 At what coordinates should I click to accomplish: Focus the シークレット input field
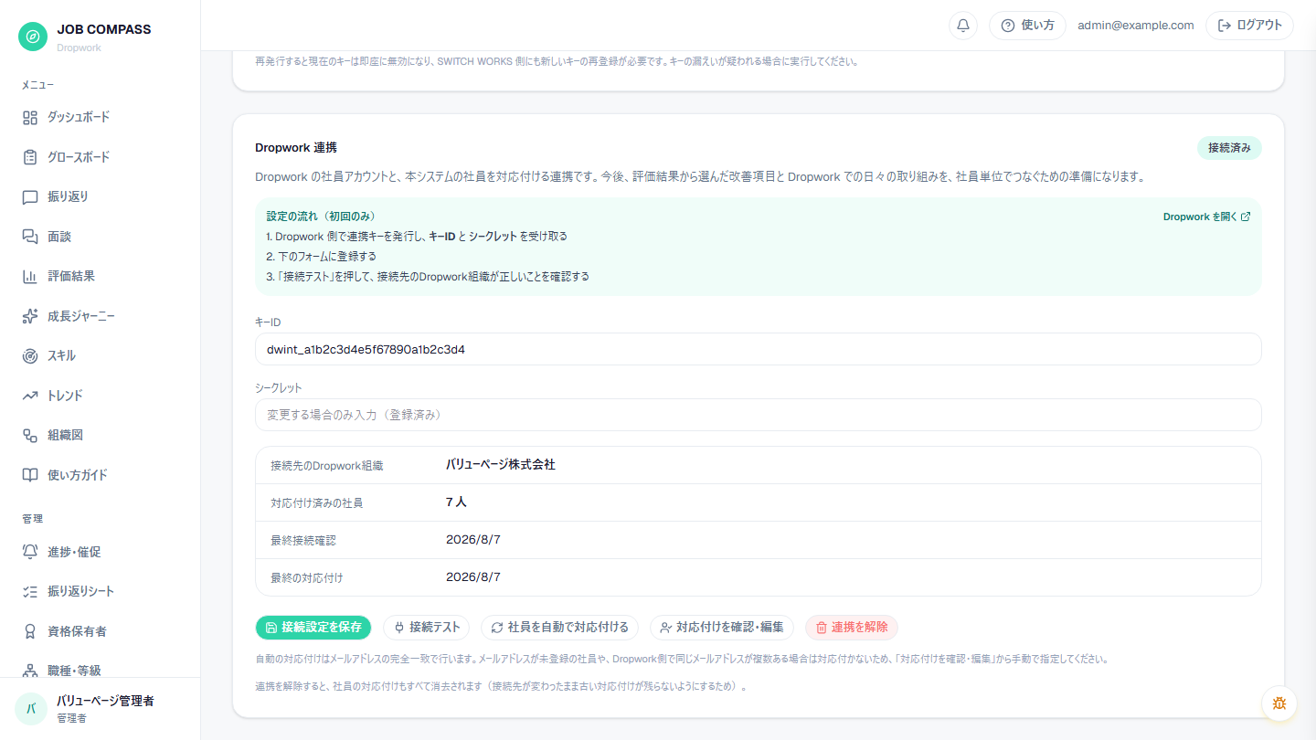point(759,415)
